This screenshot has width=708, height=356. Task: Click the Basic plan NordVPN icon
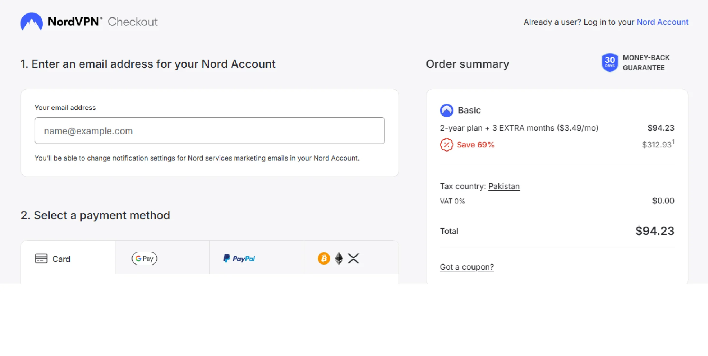coord(446,111)
